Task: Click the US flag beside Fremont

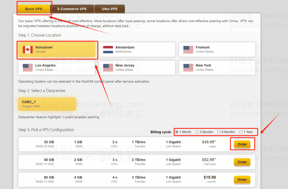Action: tap(188, 50)
